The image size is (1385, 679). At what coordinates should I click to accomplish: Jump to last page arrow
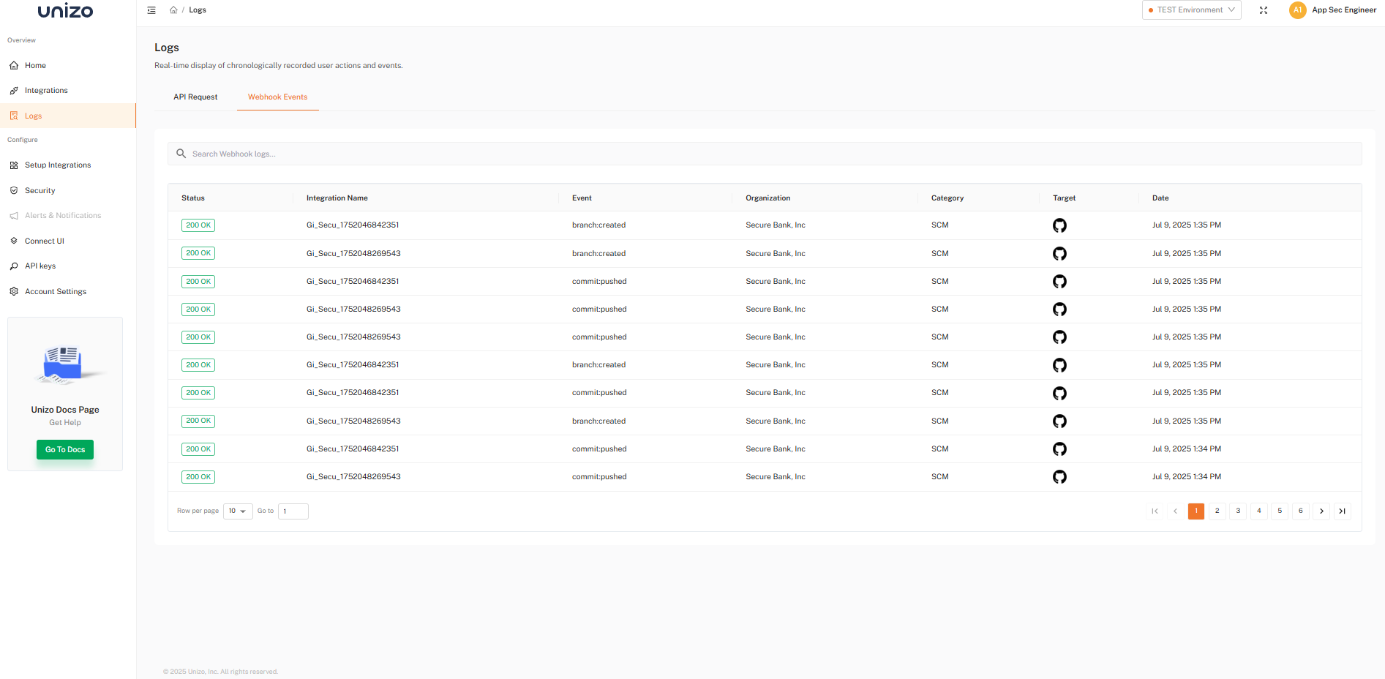1343,511
